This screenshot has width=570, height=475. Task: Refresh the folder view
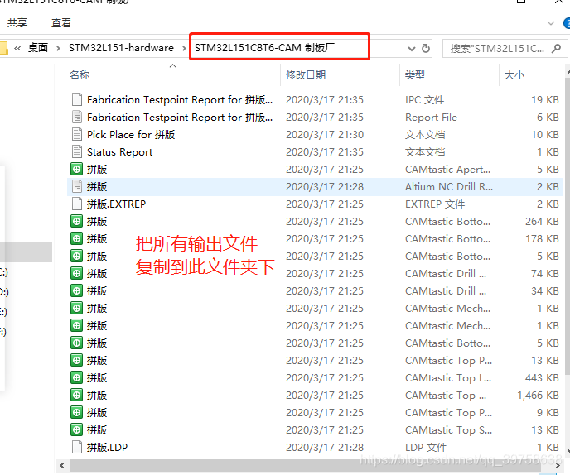coord(426,48)
